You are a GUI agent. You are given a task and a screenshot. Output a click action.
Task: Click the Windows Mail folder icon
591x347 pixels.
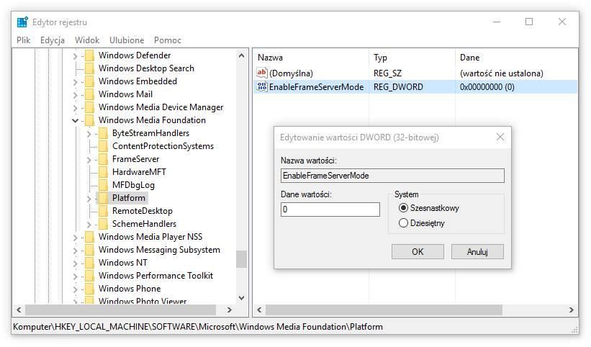coord(90,94)
